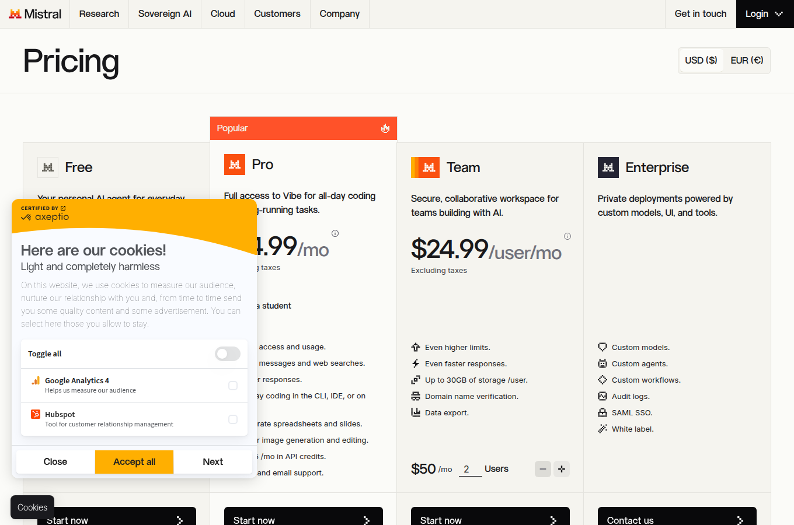The image size is (794, 525).
Task: Click the info icon beside Pro price
Action: click(335, 233)
